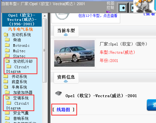Click the folder icon beside 底盘系统
Viewport: 156px width, 123px height.
click(6, 81)
